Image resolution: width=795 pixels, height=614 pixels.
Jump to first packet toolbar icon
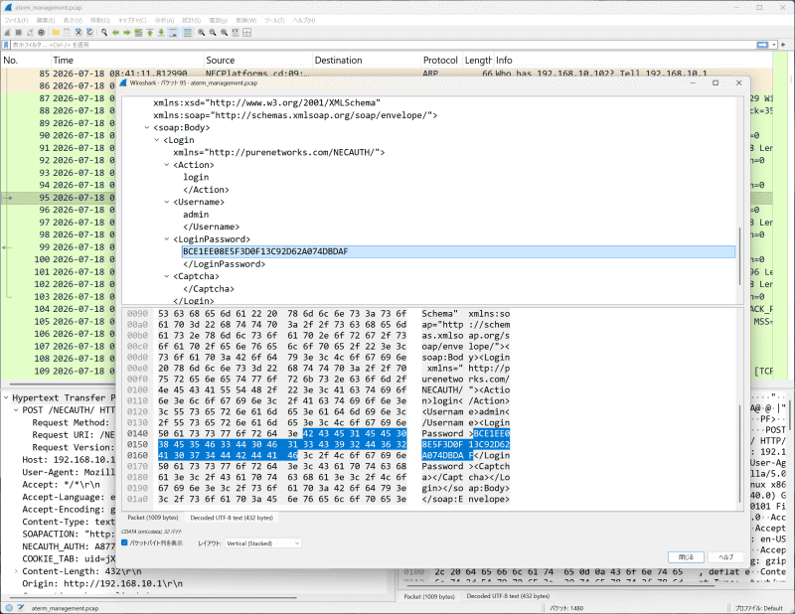point(150,33)
